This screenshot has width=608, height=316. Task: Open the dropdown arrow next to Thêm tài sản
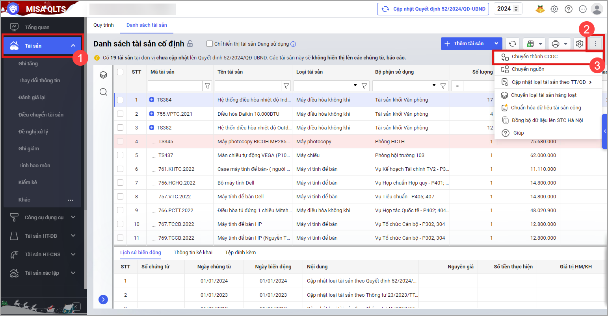point(496,44)
